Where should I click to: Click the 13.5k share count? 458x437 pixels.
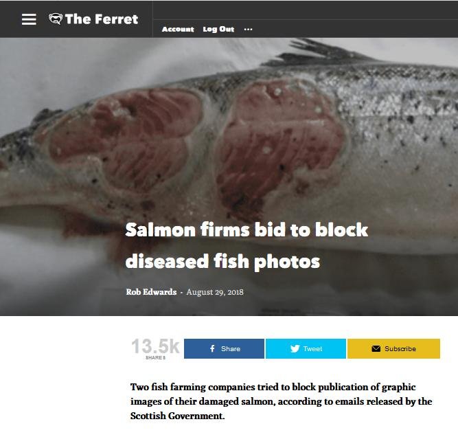(x=155, y=346)
